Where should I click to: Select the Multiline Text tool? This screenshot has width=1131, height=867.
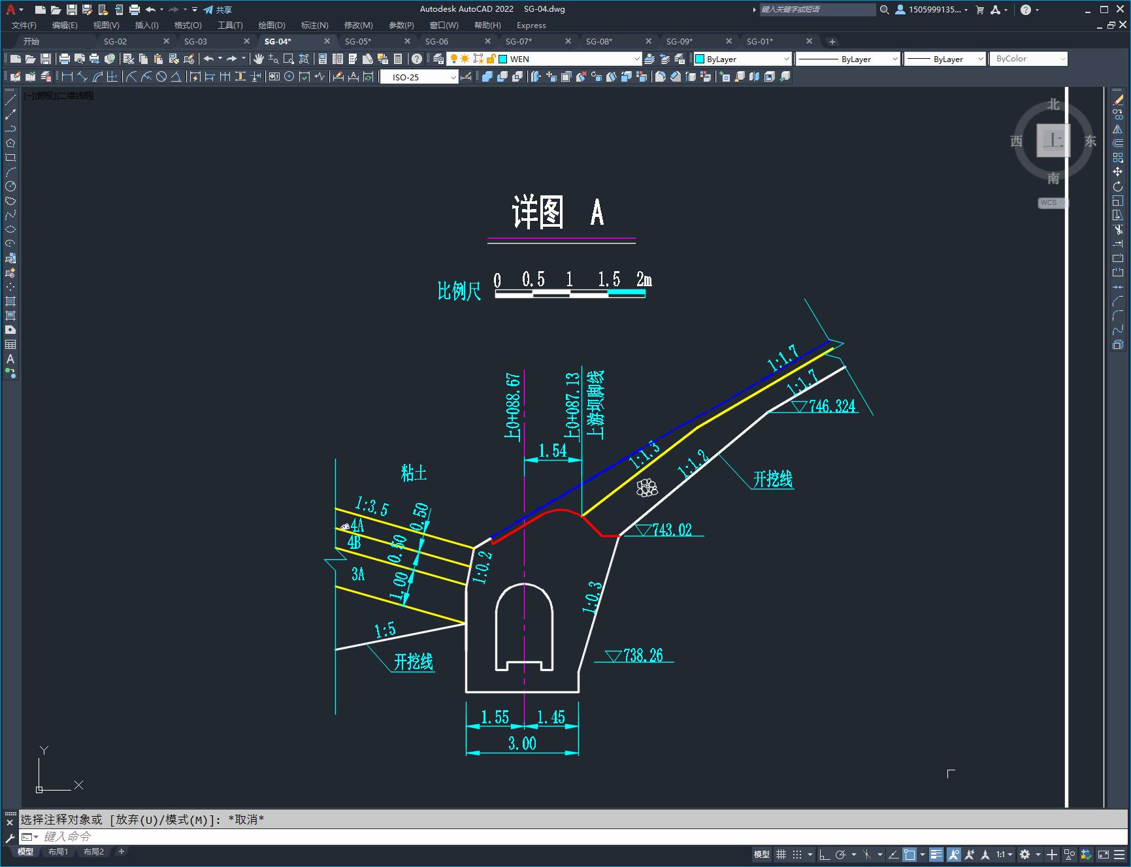(10, 359)
